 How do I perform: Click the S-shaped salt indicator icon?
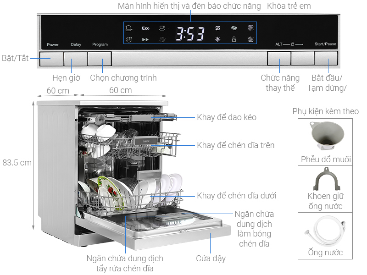pyautogui.click(x=217, y=28)
